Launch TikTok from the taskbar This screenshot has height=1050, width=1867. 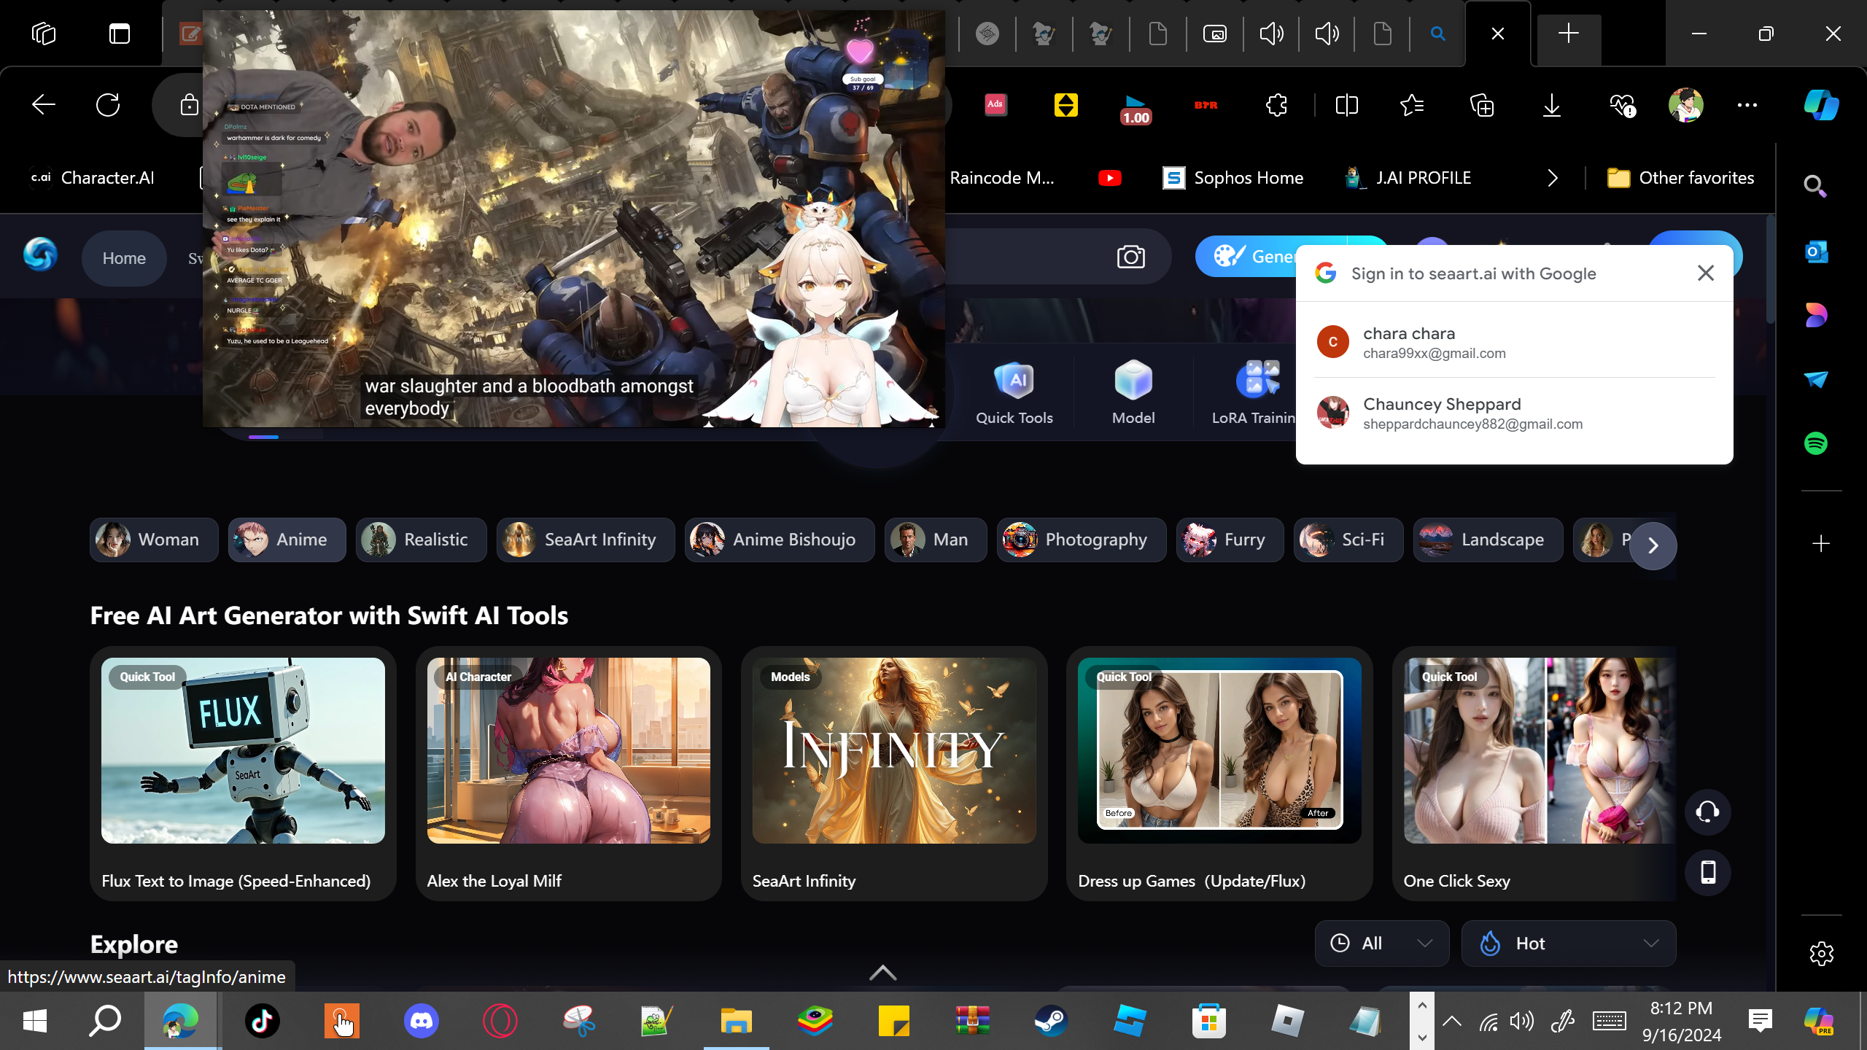(262, 1020)
